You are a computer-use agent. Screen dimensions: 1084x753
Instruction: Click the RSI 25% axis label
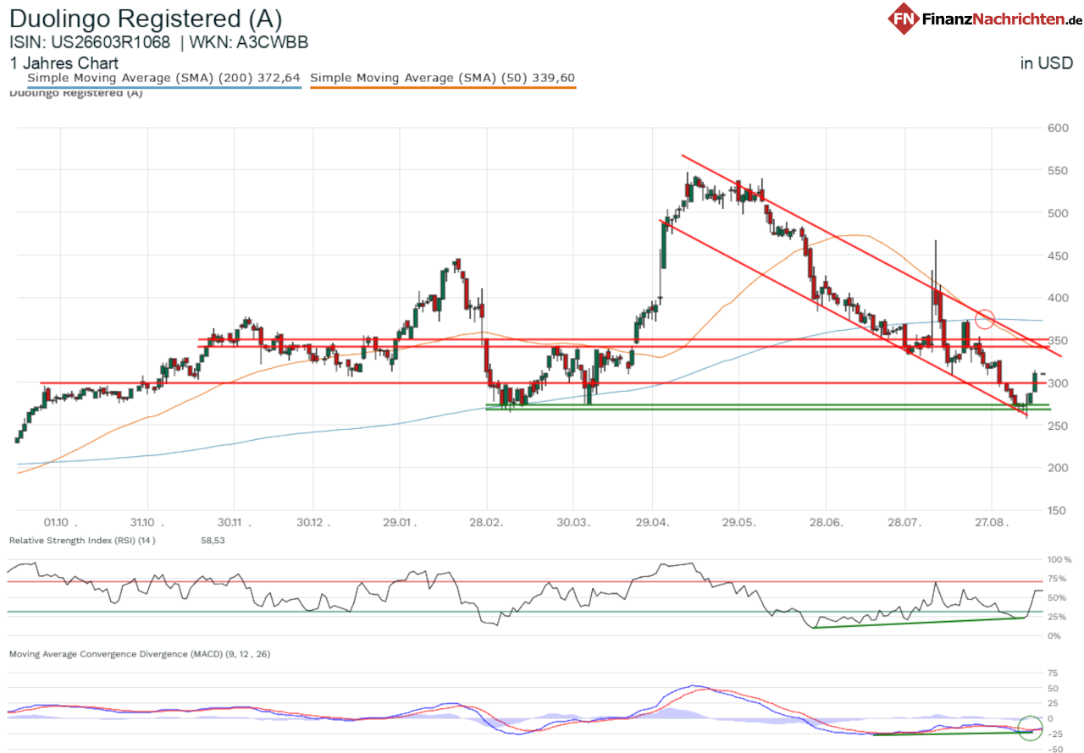(x=1059, y=616)
